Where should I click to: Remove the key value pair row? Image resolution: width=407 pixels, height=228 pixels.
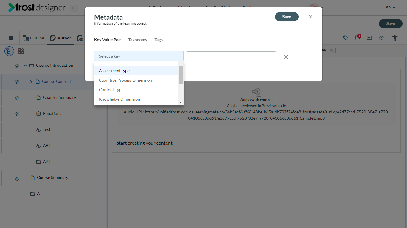coord(285,57)
